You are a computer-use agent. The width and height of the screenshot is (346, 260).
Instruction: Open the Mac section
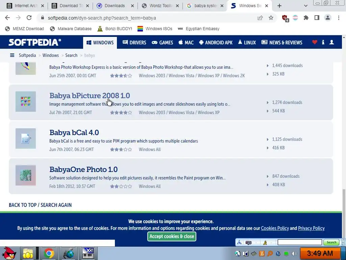[186, 42]
